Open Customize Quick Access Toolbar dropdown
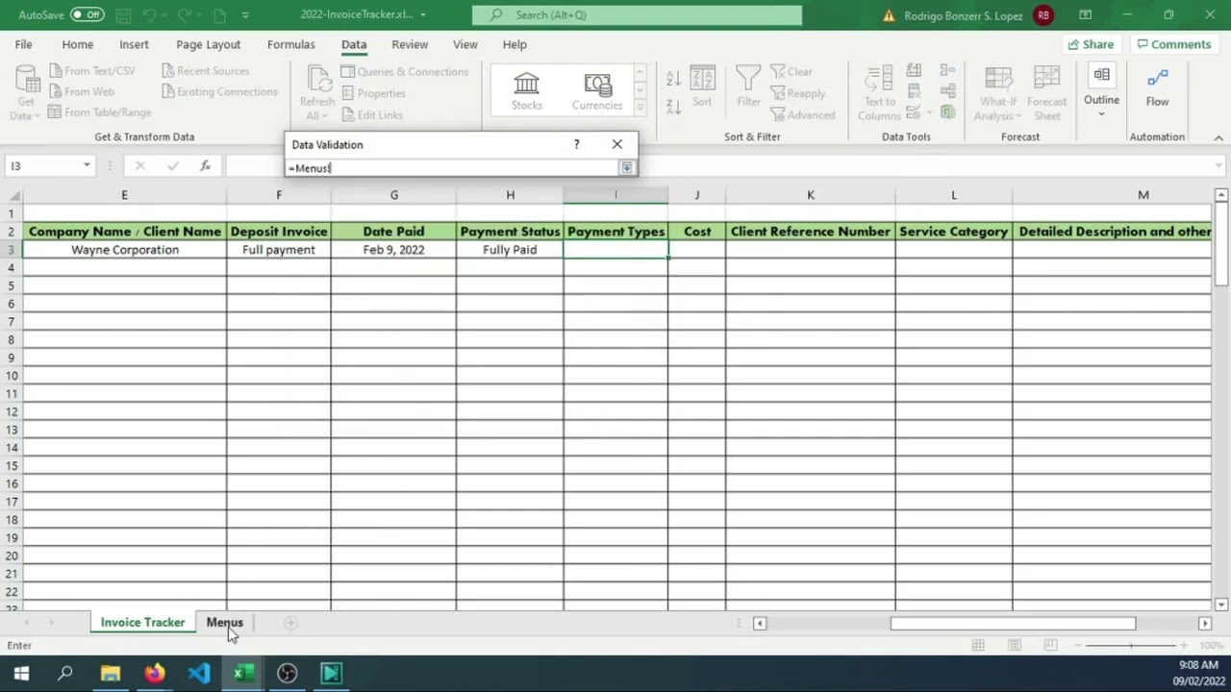Screen dimensions: 1231x692 tap(245, 14)
